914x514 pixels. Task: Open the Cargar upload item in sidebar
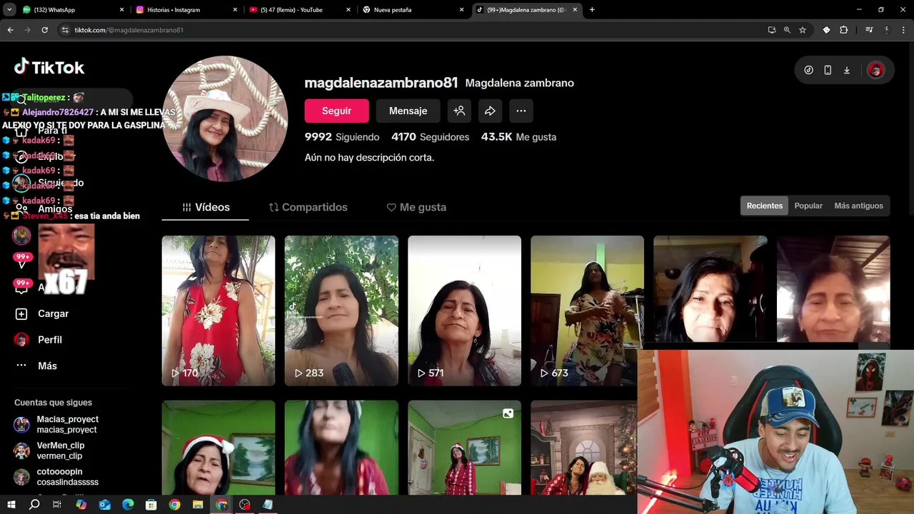coord(43,313)
